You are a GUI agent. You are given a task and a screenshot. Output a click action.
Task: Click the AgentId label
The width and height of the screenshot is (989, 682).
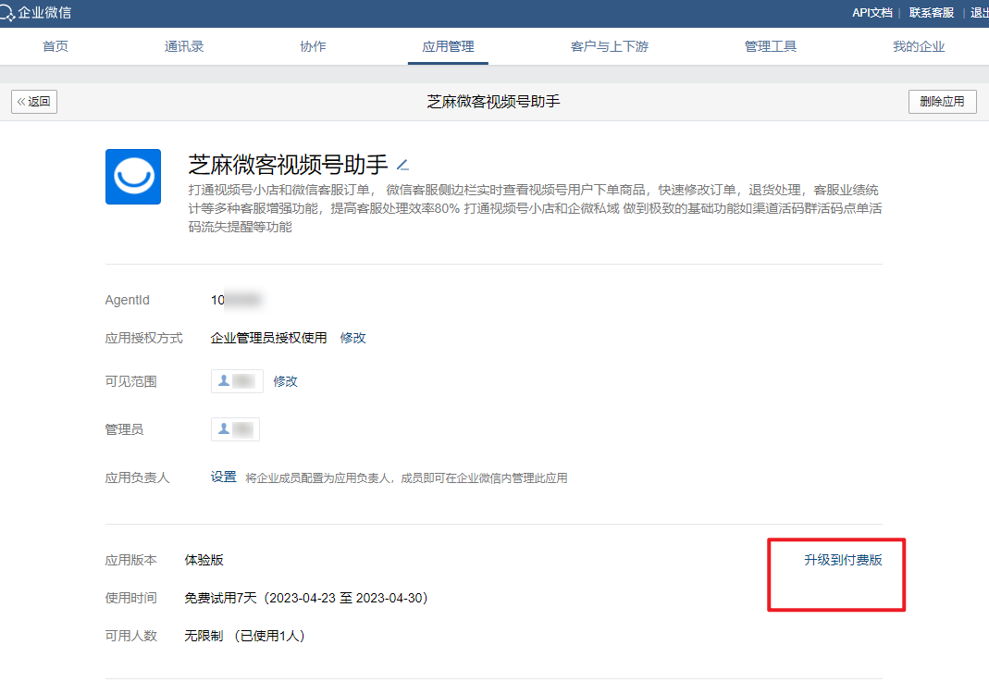128,301
